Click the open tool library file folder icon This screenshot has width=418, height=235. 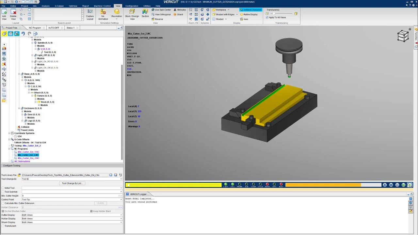(19, 175)
